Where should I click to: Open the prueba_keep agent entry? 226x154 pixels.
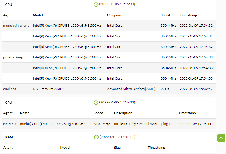tap(13, 57)
